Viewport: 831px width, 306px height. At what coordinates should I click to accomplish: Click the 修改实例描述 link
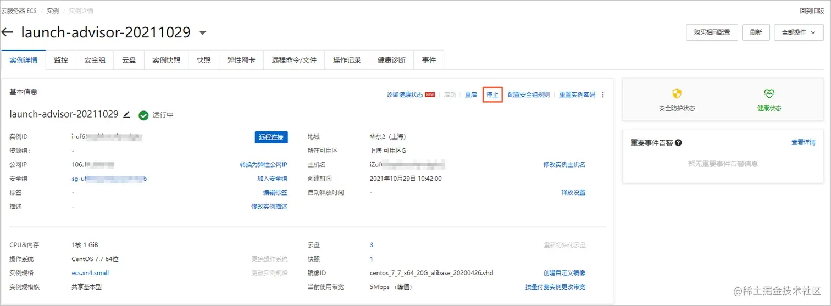point(269,207)
